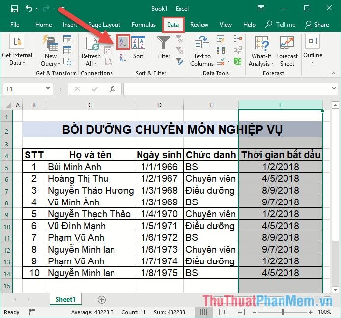Open the View tab
The image size is (341, 318).
(226, 25)
